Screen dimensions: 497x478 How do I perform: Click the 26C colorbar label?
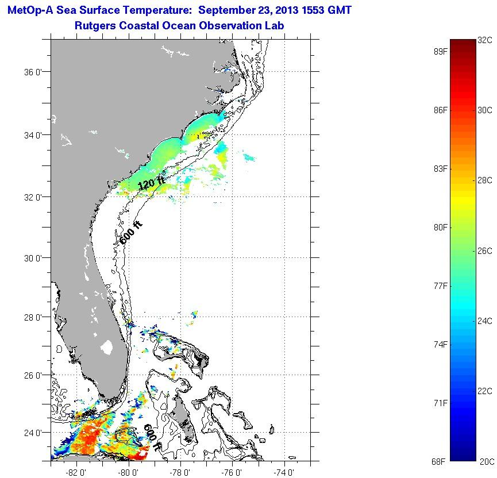click(x=485, y=251)
